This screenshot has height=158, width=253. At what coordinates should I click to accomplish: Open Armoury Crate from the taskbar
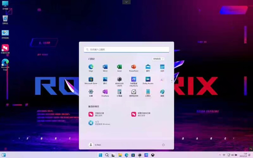coord(139,155)
